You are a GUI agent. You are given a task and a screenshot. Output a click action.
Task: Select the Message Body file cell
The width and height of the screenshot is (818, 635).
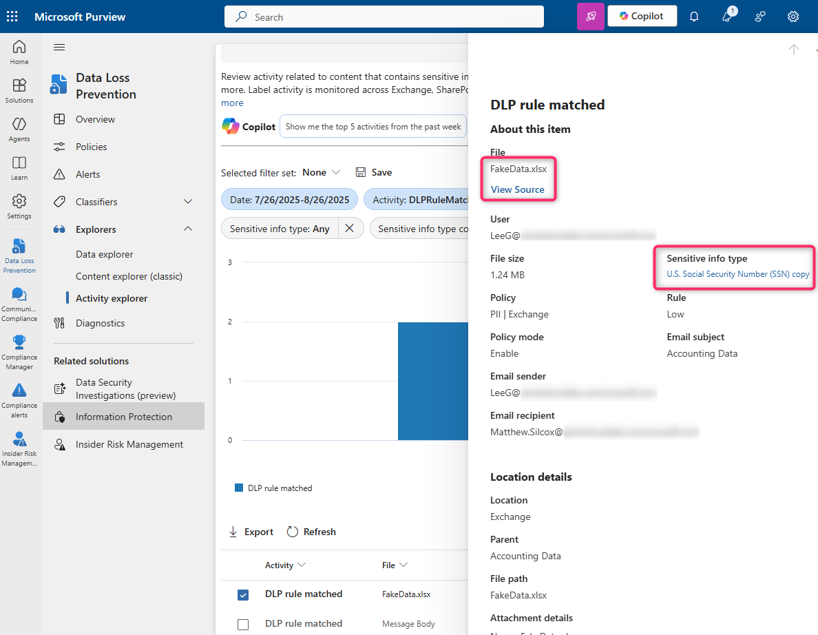(x=408, y=623)
